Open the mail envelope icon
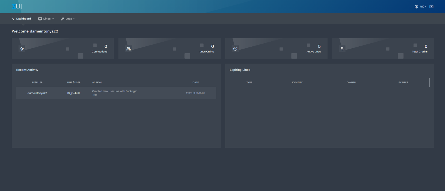Viewport: 445px width, 191px height. click(x=431, y=7)
